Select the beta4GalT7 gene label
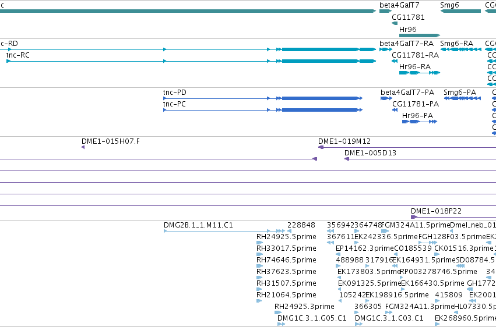Screen dimensions: 496x327 pos(399,5)
